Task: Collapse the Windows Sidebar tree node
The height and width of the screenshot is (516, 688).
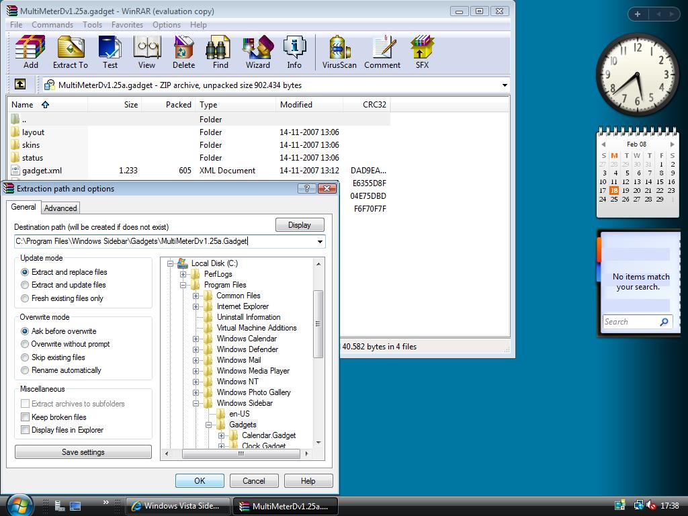Action: 196,403
